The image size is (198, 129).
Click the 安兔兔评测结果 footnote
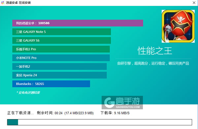pyautogui.click(x=28, y=93)
